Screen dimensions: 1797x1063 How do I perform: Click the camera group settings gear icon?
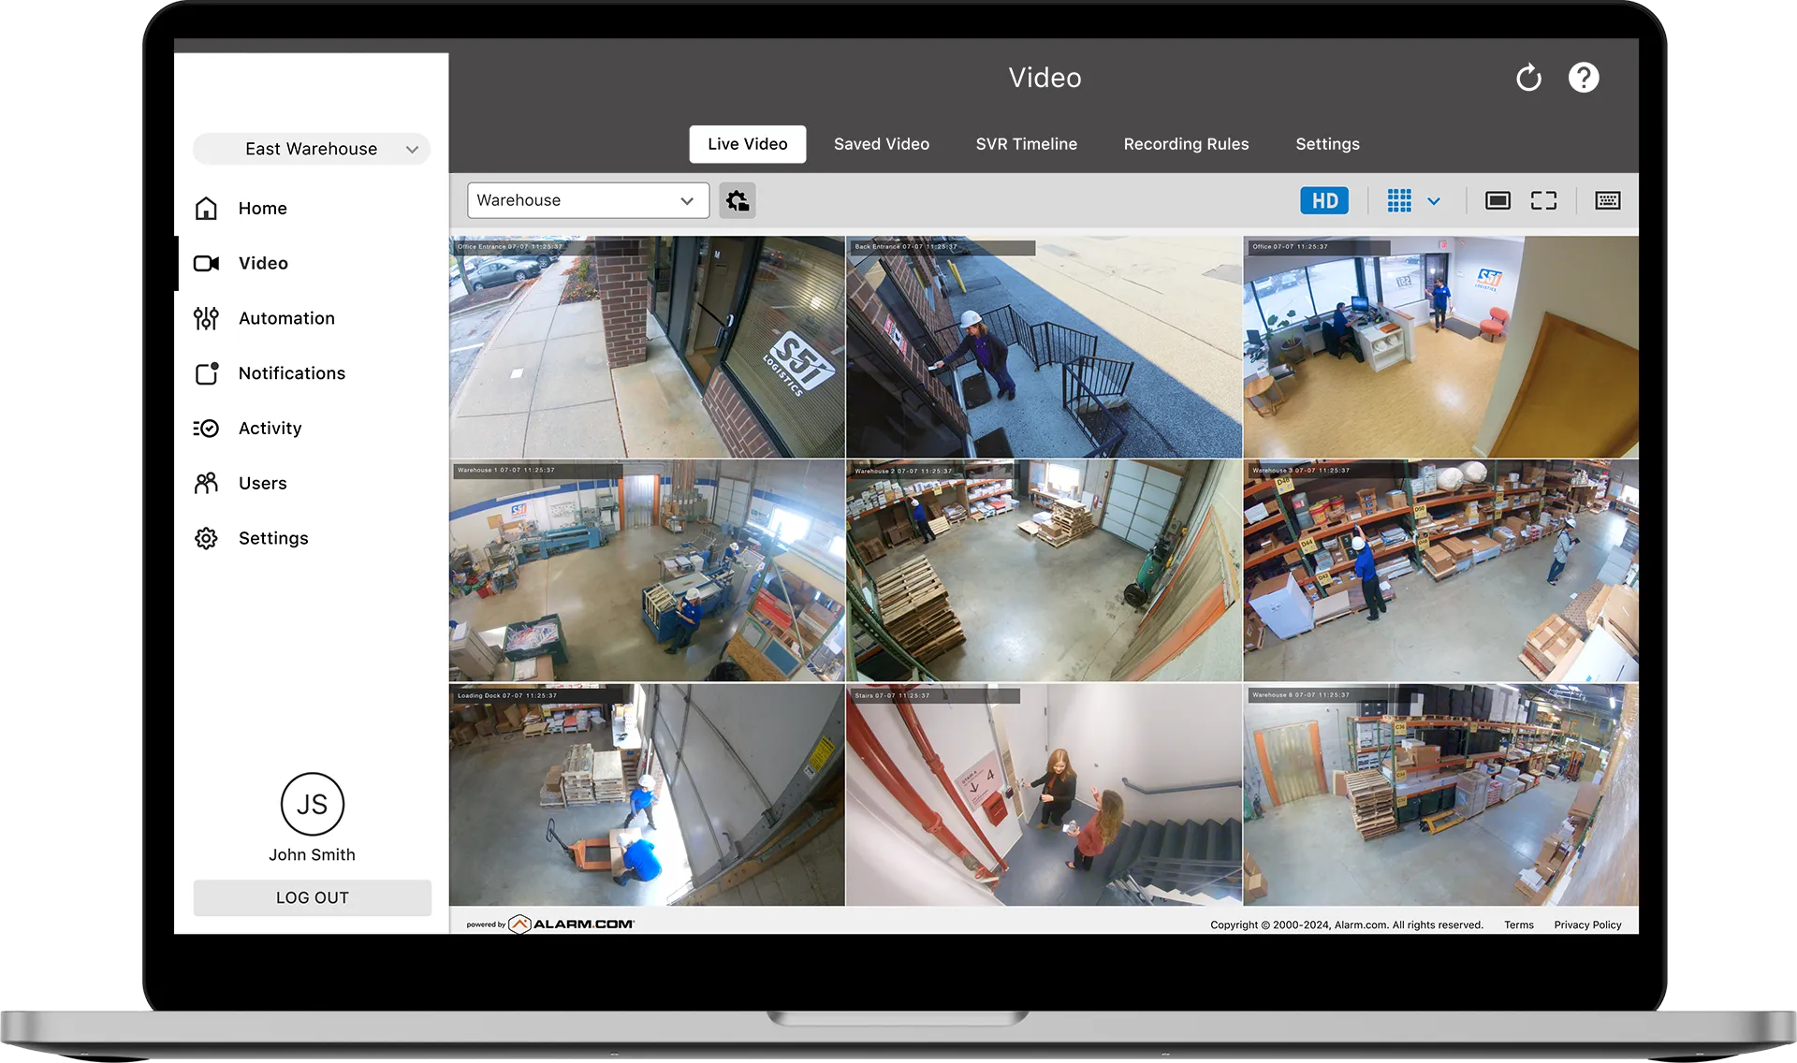[738, 200]
